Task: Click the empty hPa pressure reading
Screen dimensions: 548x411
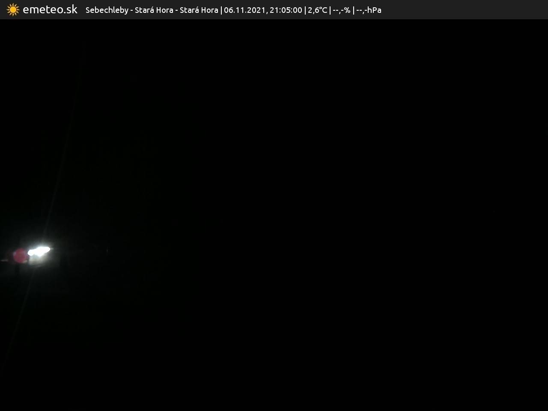Action: (x=369, y=10)
